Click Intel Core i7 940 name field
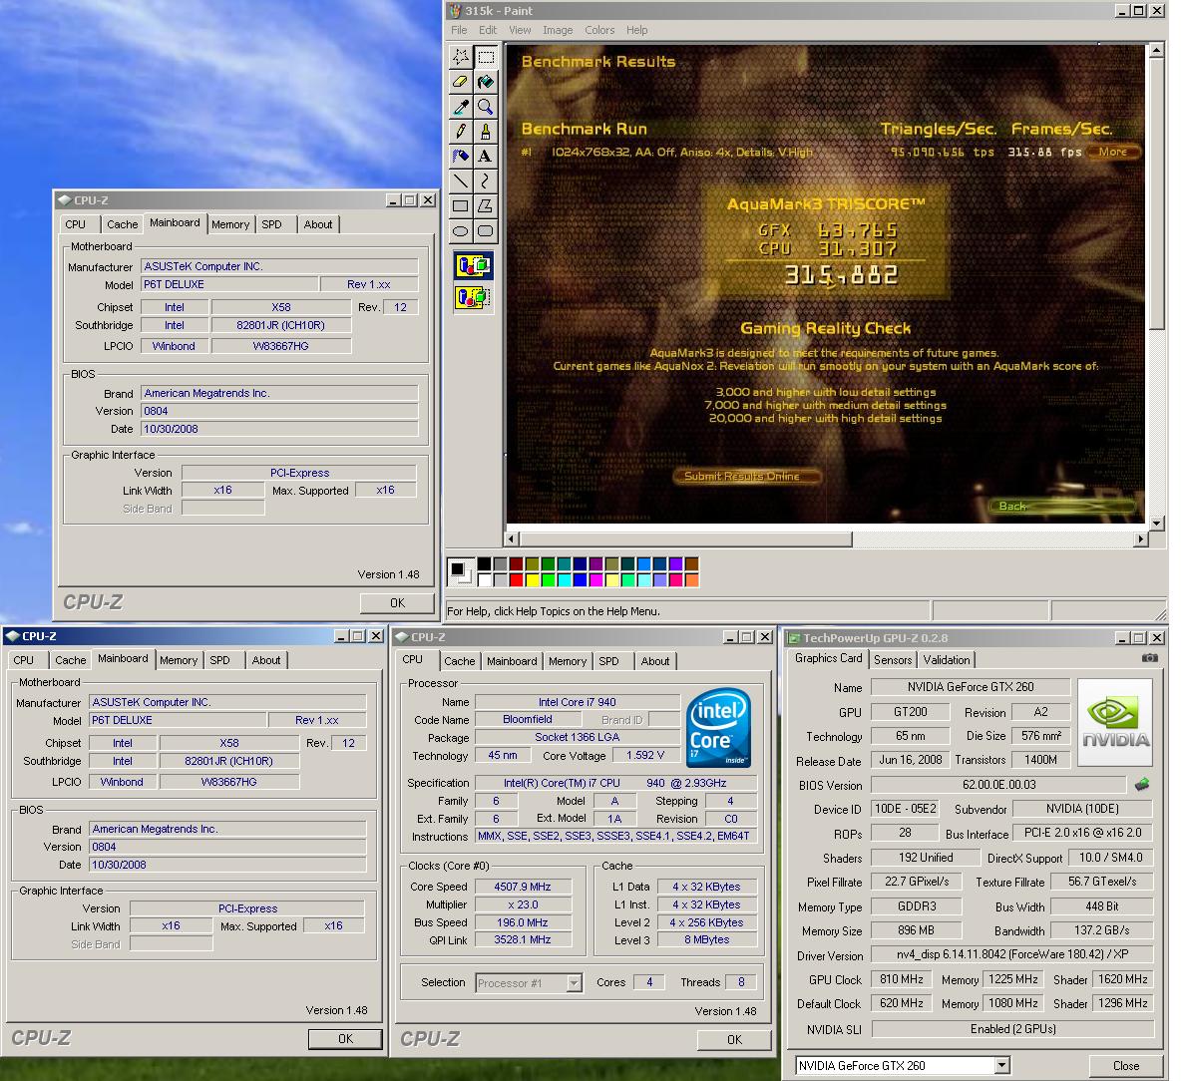1182x1081 pixels. pyautogui.click(x=577, y=702)
